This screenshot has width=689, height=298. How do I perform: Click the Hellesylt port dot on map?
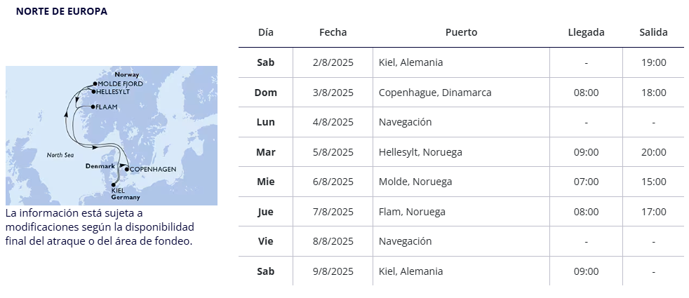click(93, 91)
